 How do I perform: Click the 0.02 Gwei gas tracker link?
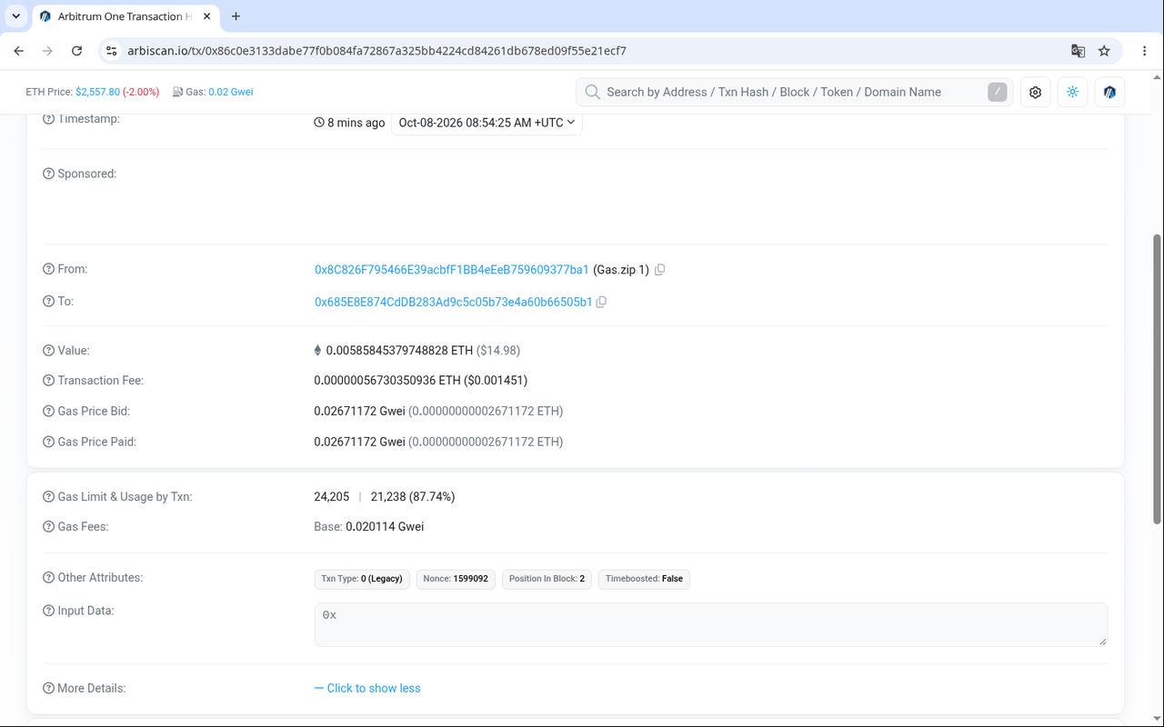[231, 92]
